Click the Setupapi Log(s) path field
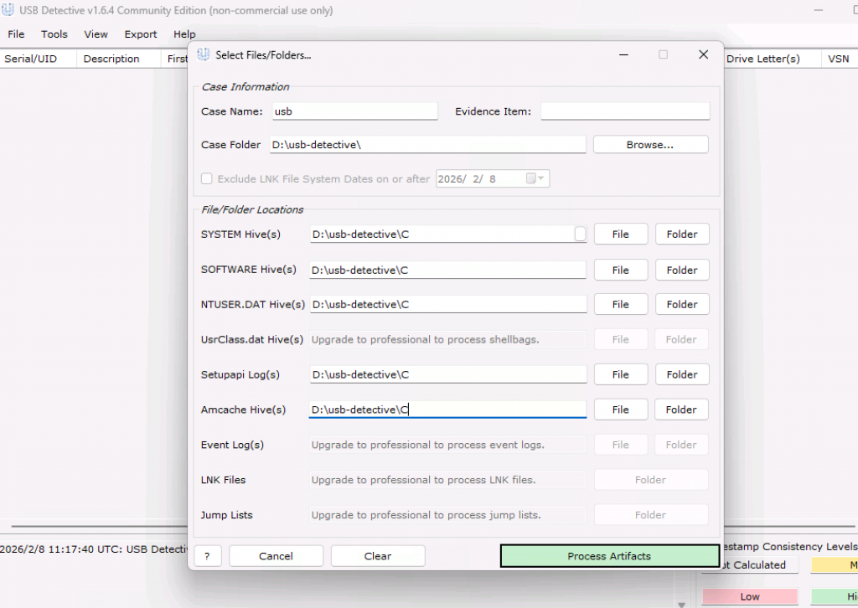 (447, 374)
